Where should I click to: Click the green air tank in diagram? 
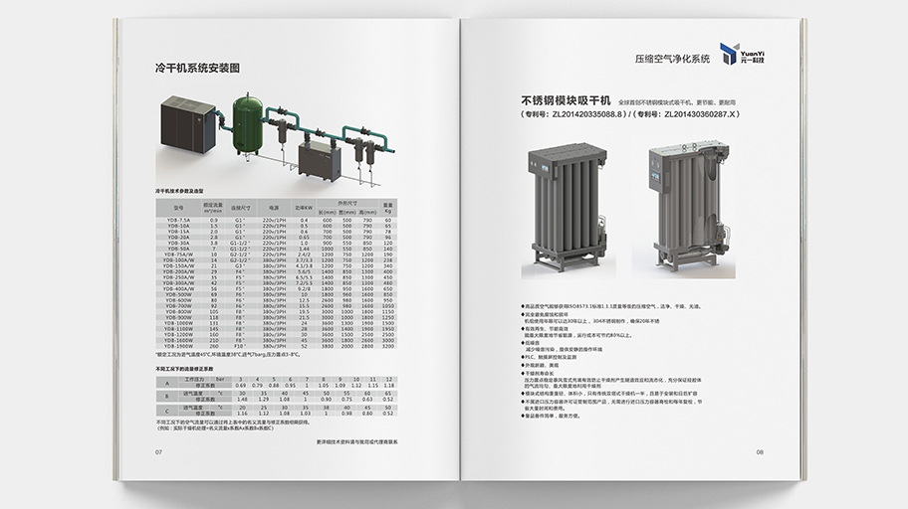(x=248, y=124)
